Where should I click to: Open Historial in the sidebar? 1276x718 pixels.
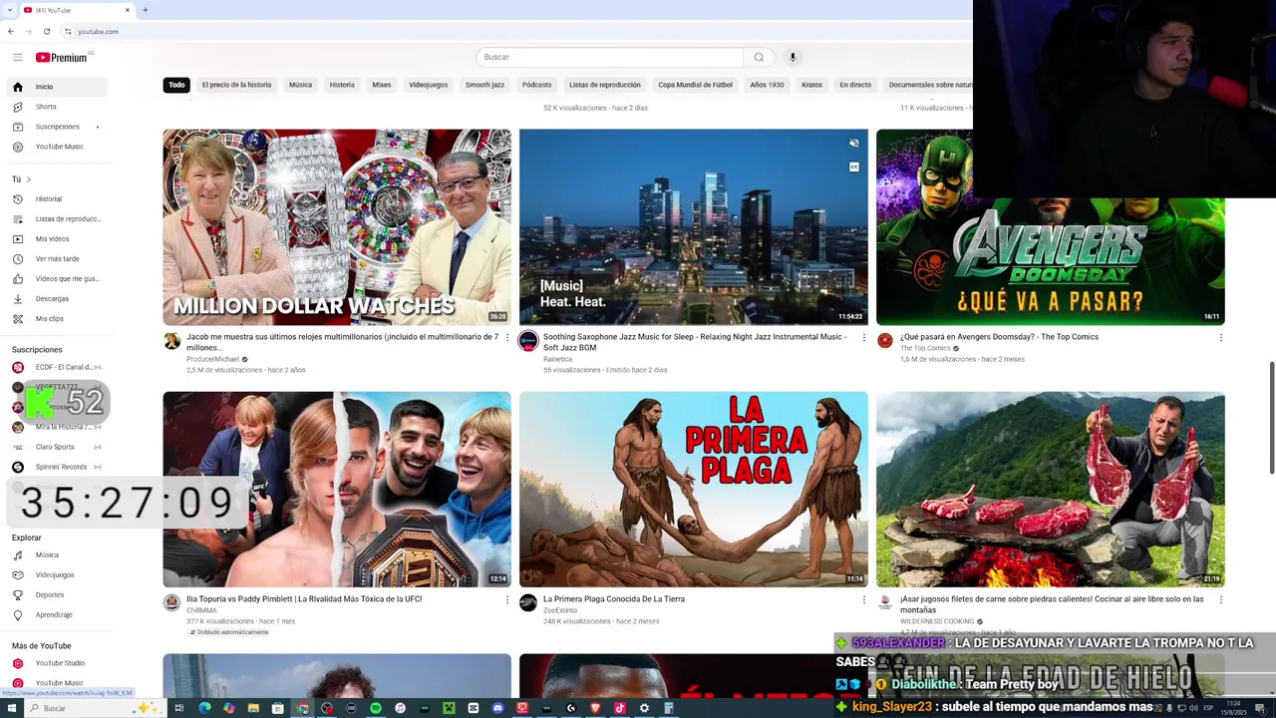(56, 198)
